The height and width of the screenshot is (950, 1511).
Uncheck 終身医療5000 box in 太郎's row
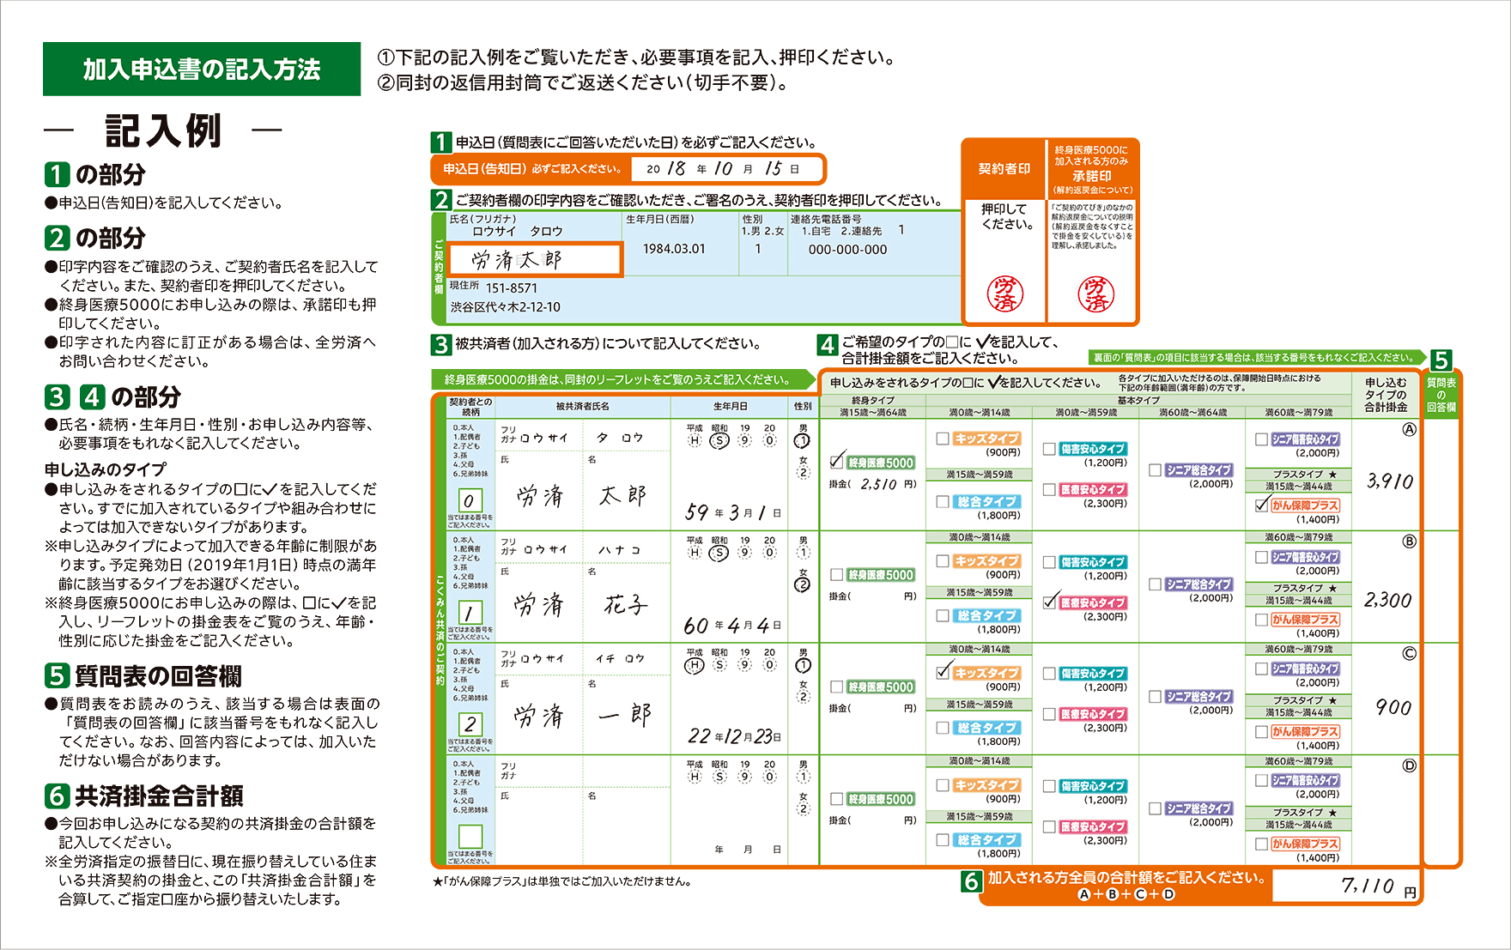[x=837, y=462]
